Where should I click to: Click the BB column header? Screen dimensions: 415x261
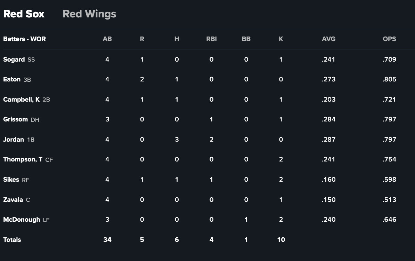(x=246, y=39)
